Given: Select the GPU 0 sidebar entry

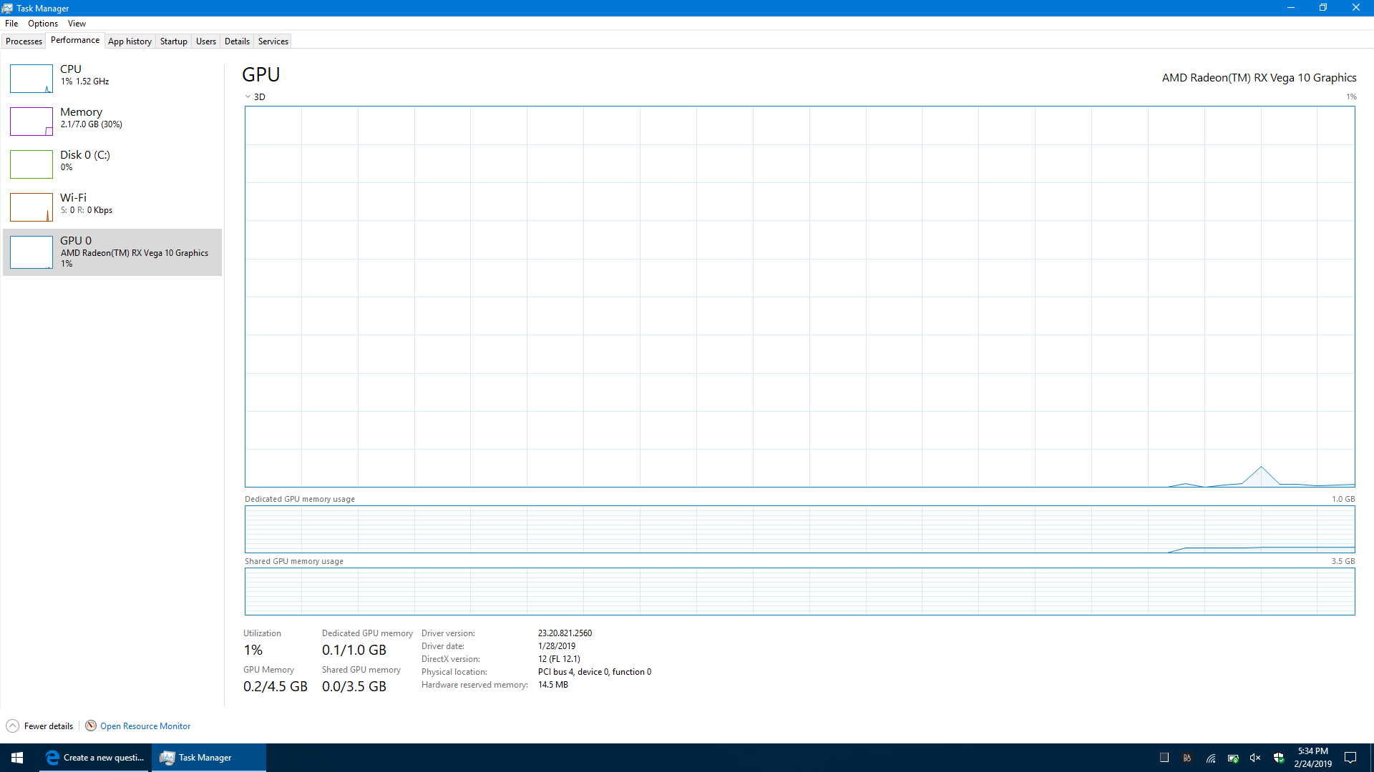Looking at the screenshot, I should coord(112,252).
